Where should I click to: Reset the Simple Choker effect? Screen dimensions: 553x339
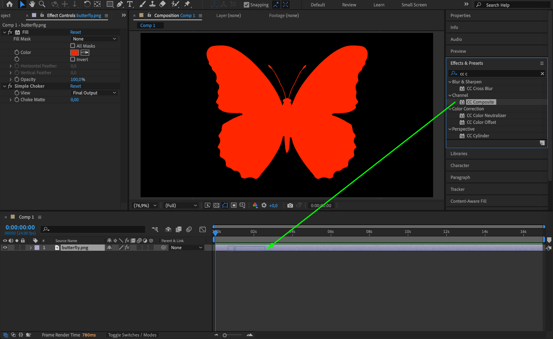[x=75, y=86]
